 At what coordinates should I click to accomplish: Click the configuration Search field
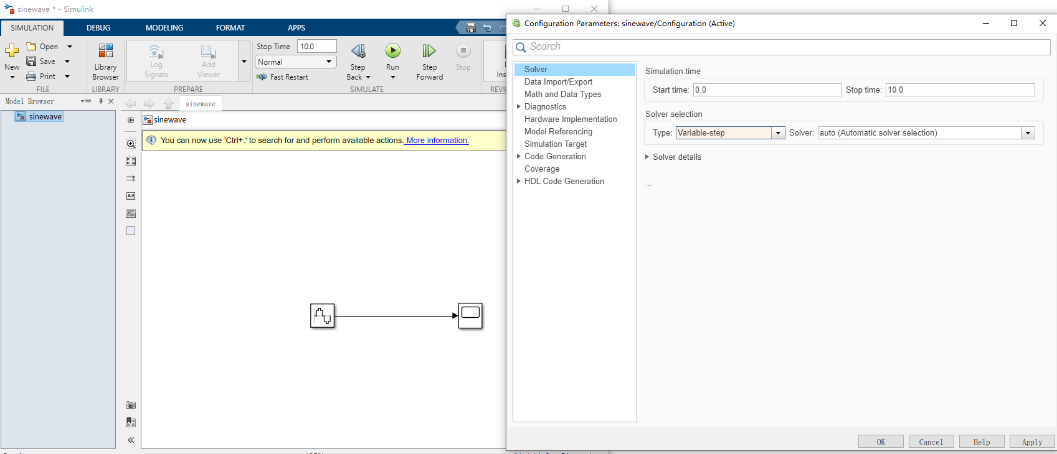coord(782,47)
